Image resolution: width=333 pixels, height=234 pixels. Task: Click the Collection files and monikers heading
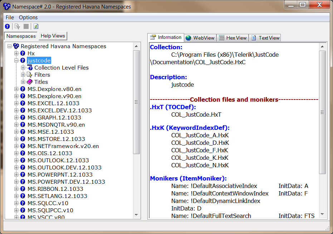(x=234, y=100)
